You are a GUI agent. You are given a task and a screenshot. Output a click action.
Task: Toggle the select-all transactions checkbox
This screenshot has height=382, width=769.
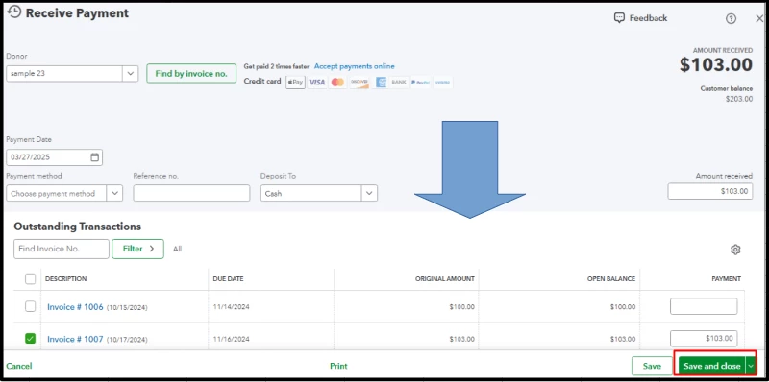click(31, 279)
